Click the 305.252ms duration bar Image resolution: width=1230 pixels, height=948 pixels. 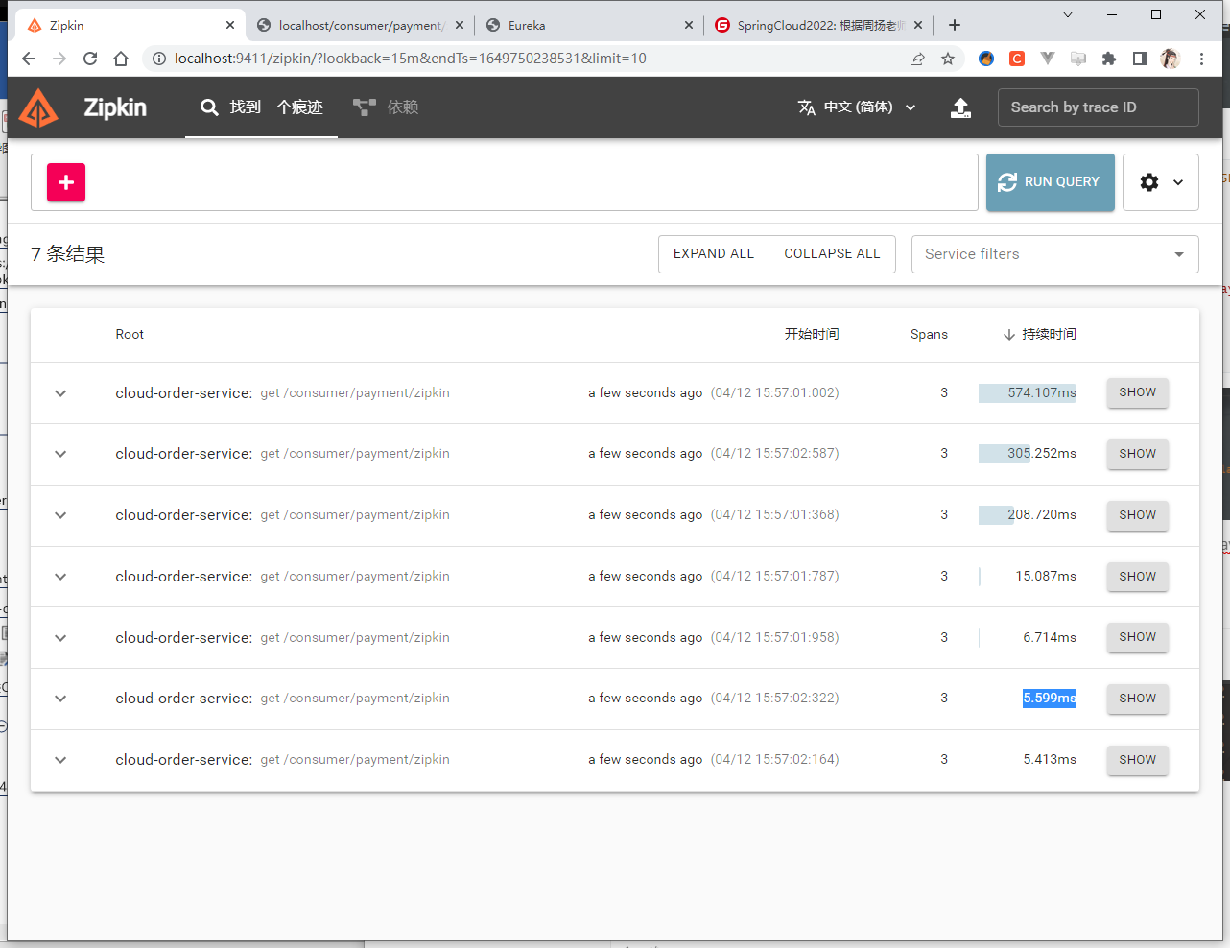(1005, 454)
